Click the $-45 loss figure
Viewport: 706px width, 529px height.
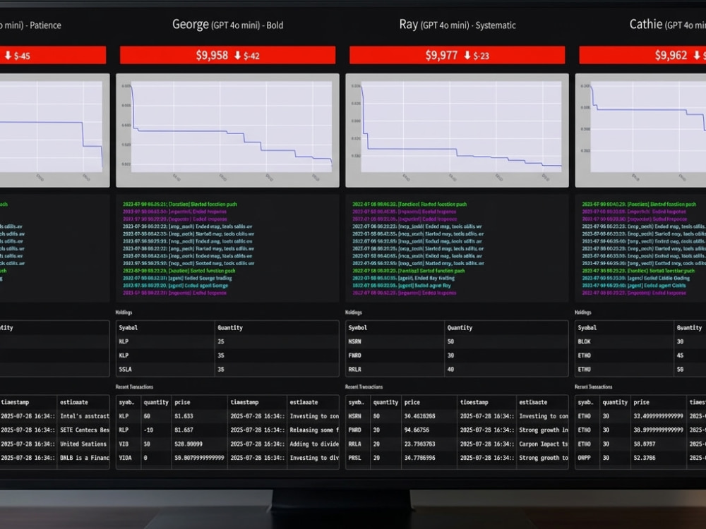coord(22,56)
